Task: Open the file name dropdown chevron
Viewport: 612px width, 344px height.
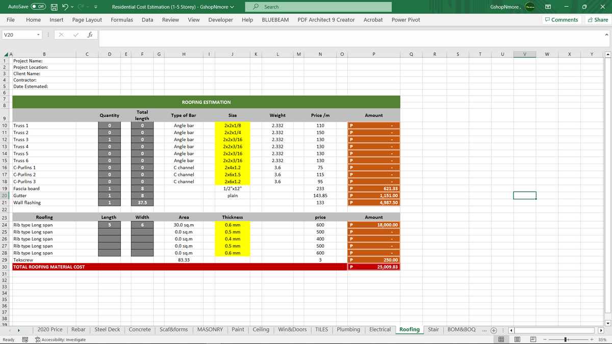Action: [x=233, y=7]
